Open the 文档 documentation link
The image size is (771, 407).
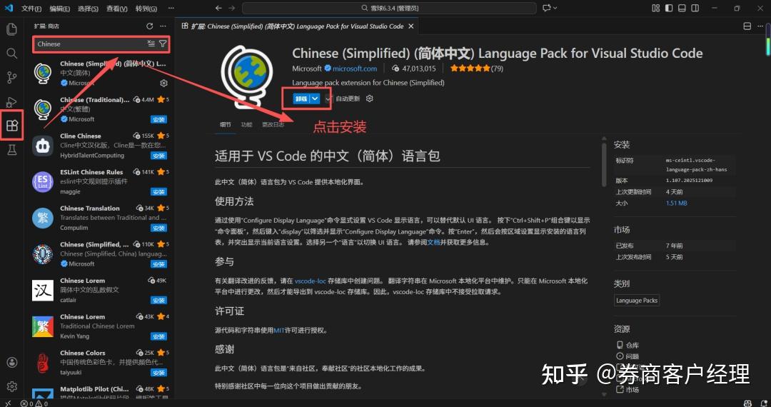pyautogui.click(x=433, y=242)
